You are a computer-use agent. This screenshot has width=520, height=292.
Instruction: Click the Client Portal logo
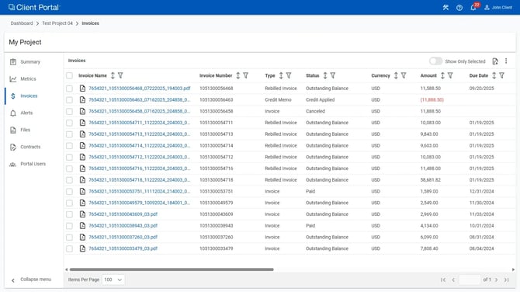point(33,7)
